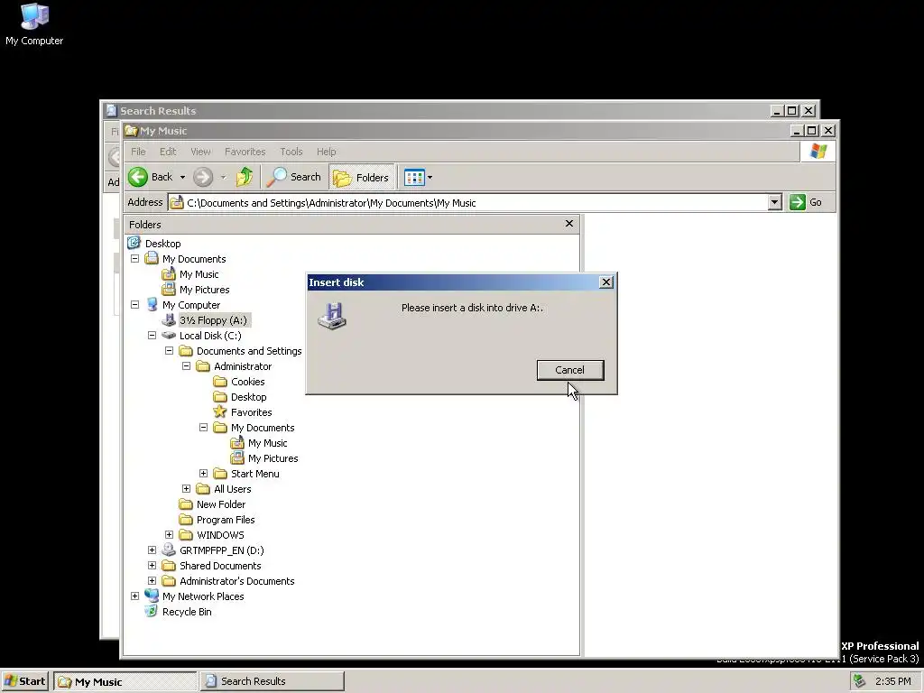Expand the GRTMPFPP_EN (D:) drive
Screen dimensions: 924x693
(x=152, y=550)
